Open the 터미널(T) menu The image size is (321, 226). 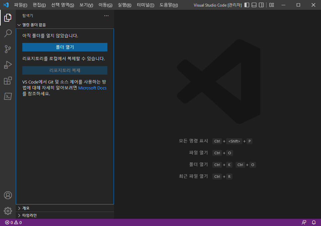145,5
